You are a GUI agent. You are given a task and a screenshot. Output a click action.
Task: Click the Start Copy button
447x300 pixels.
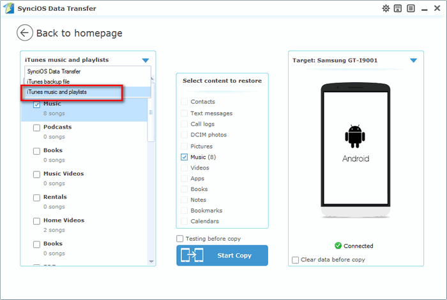point(222,255)
